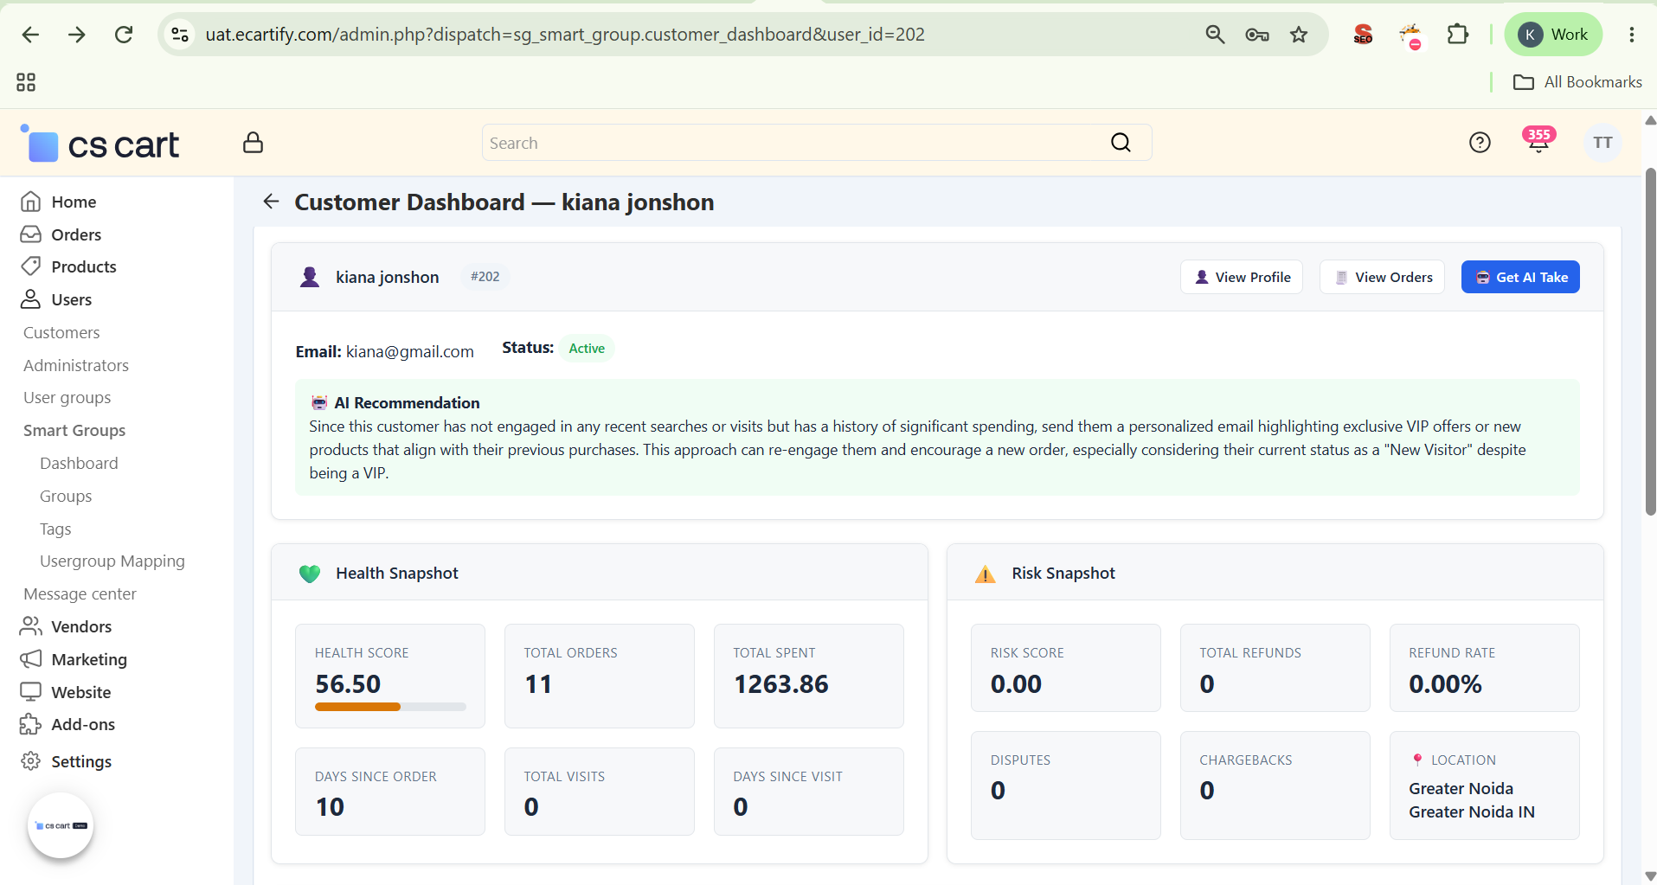Open the saved passwords key icon

tap(1257, 35)
